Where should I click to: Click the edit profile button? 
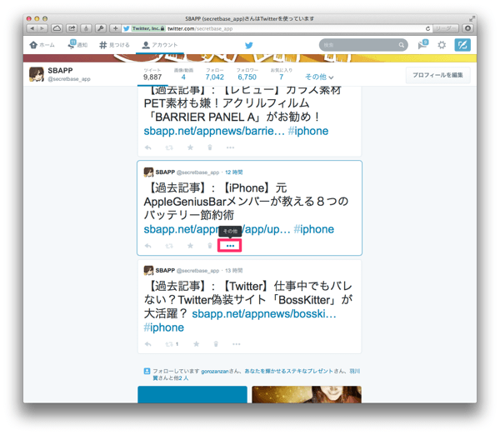(x=437, y=75)
